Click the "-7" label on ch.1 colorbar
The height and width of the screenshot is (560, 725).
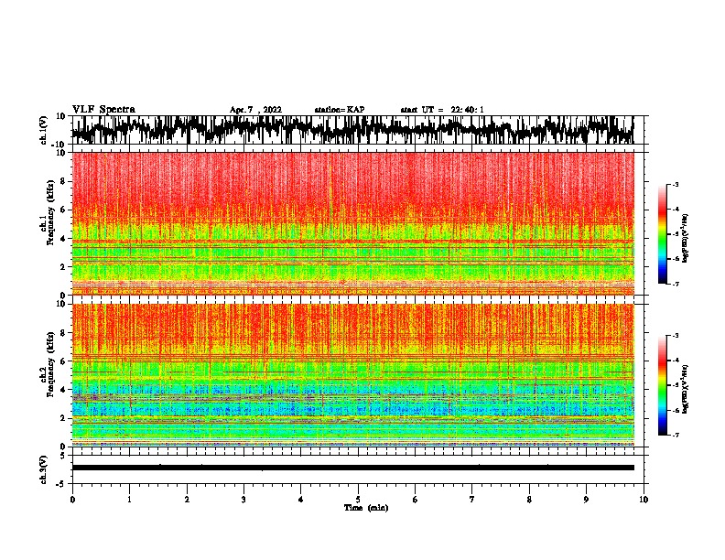676,284
